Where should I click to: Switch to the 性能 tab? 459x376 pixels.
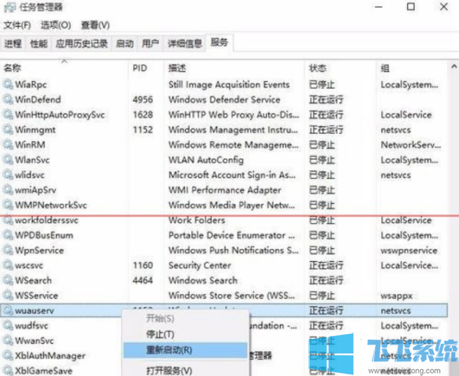point(39,44)
